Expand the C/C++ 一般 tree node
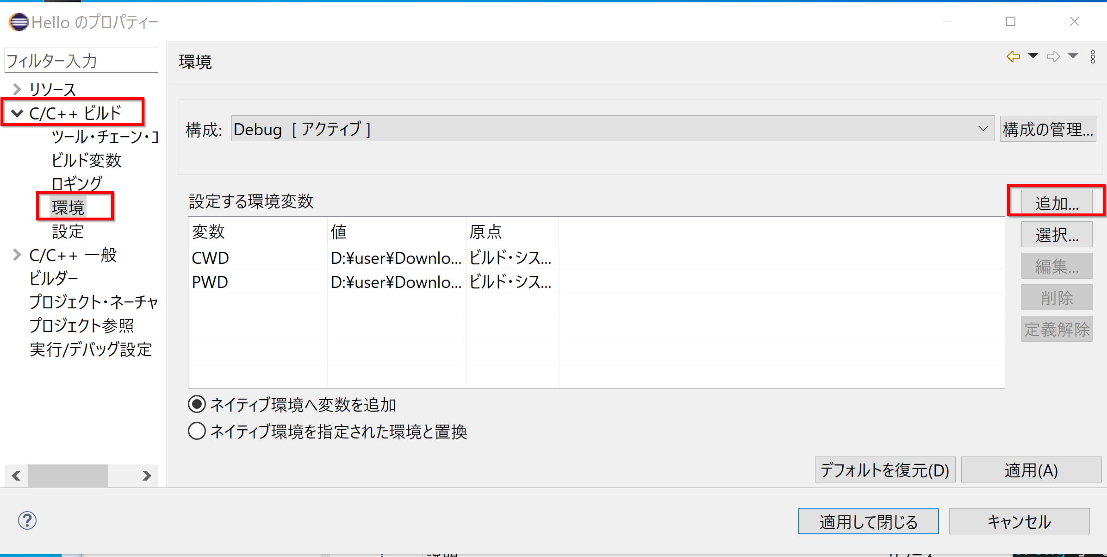The height and width of the screenshot is (557, 1107). 17,255
